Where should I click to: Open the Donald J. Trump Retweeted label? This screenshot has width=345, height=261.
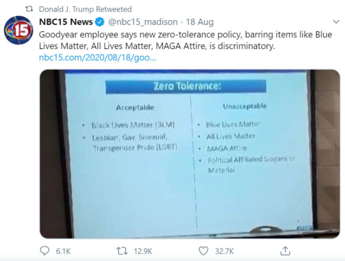point(85,9)
